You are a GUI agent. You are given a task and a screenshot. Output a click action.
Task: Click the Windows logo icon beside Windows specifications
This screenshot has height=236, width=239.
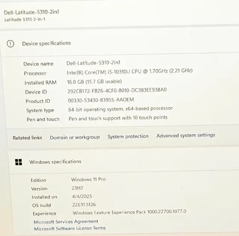pyautogui.click(x=19, y=162)
